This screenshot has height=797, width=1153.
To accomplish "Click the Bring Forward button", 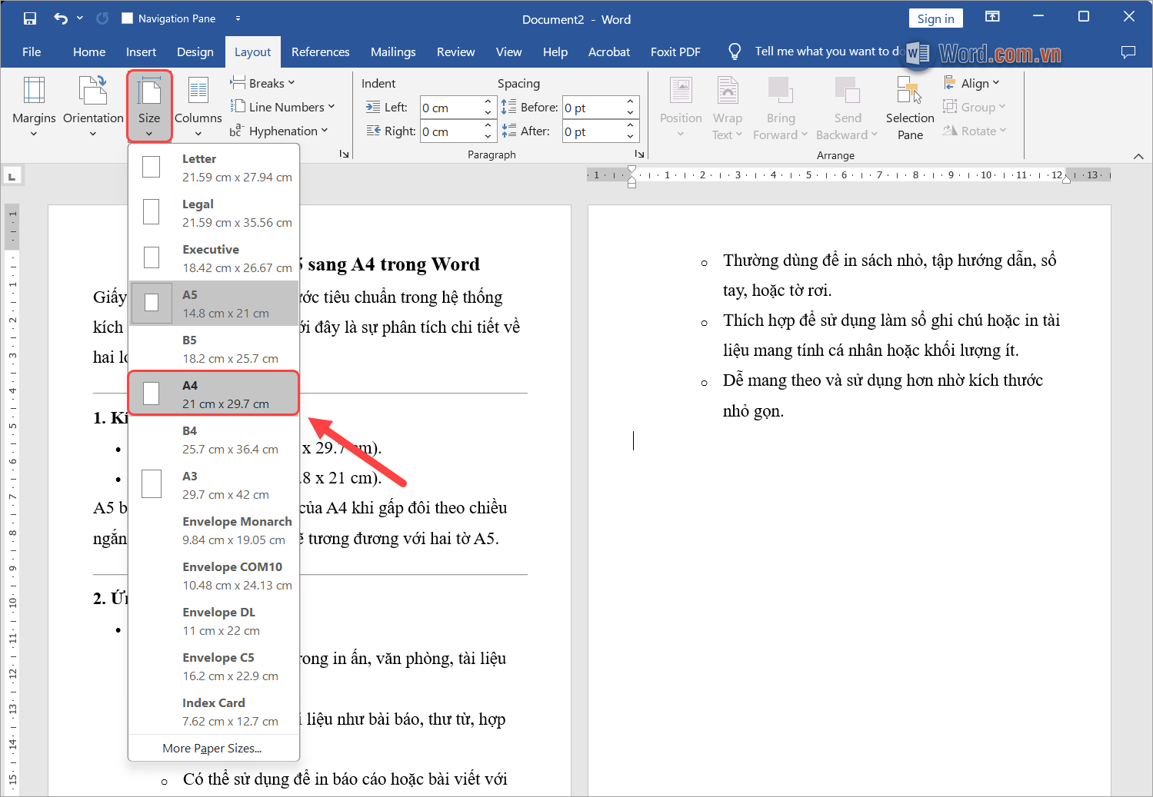I will [x=780, y=108].
